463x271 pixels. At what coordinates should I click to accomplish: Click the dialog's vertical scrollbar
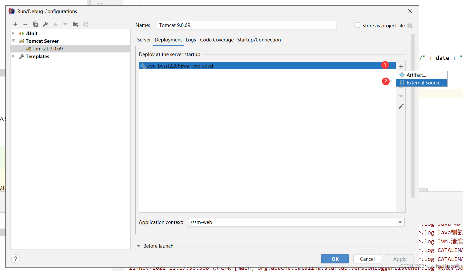[x=412, y=116]
